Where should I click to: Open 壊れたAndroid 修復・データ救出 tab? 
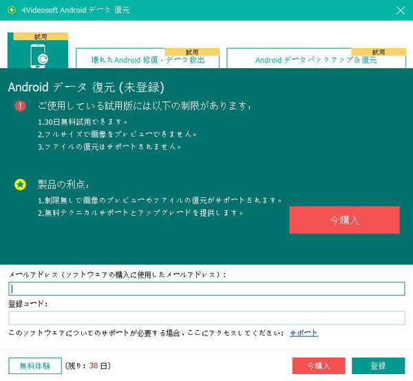pos(147,58)
